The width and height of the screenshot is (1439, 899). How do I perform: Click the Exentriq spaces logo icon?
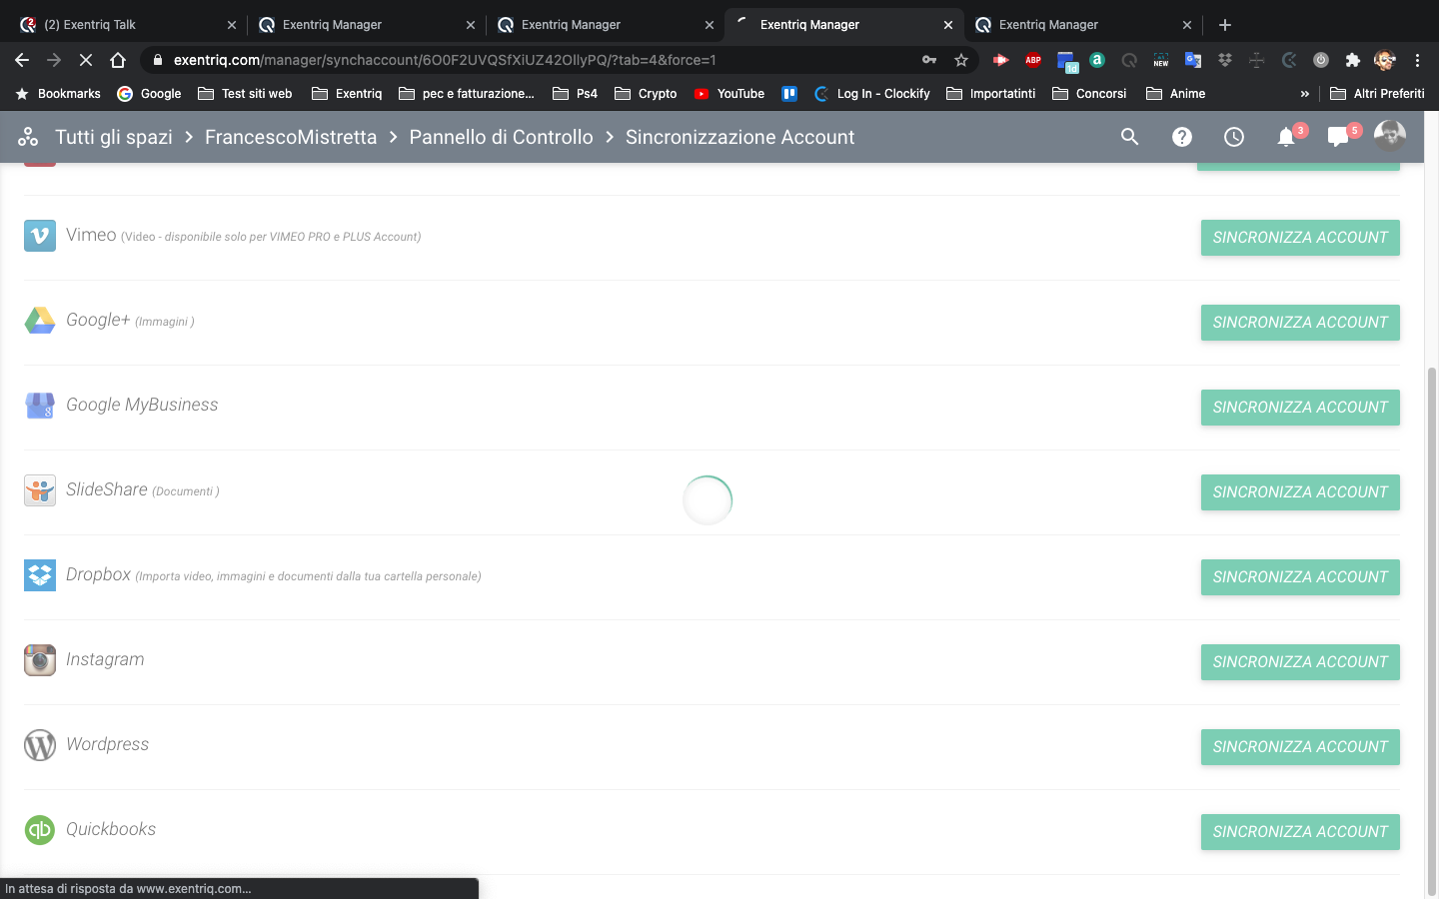coord(28,137)
